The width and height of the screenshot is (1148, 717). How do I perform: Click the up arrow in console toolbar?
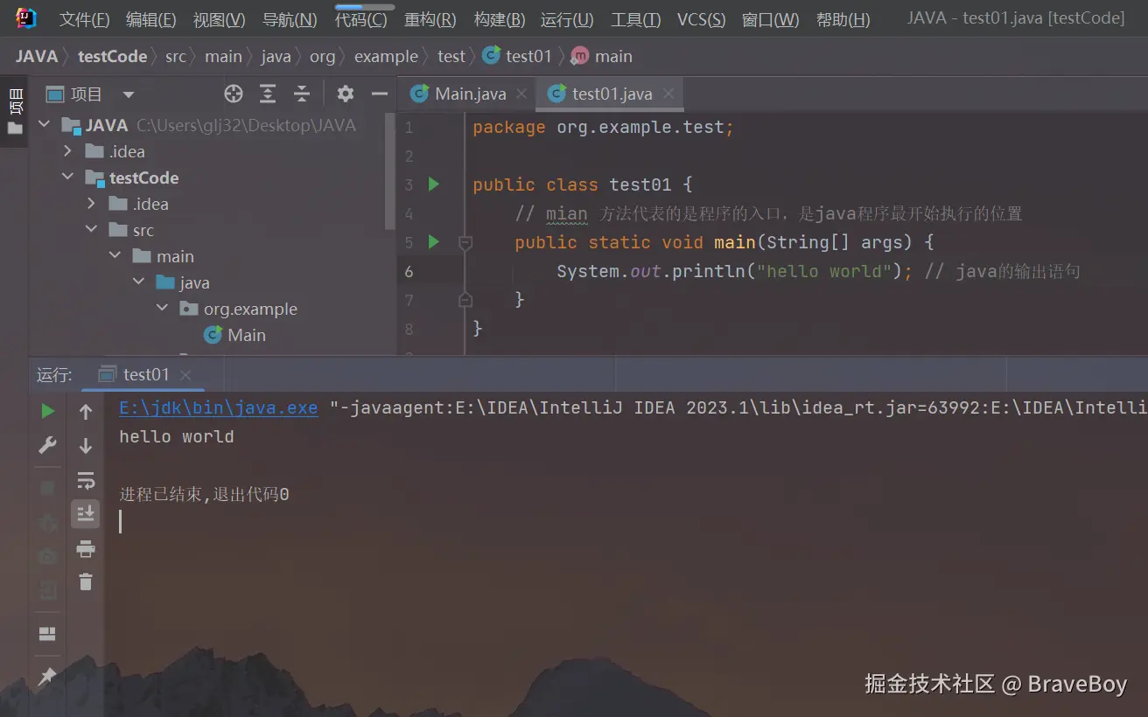click(85, 412)
